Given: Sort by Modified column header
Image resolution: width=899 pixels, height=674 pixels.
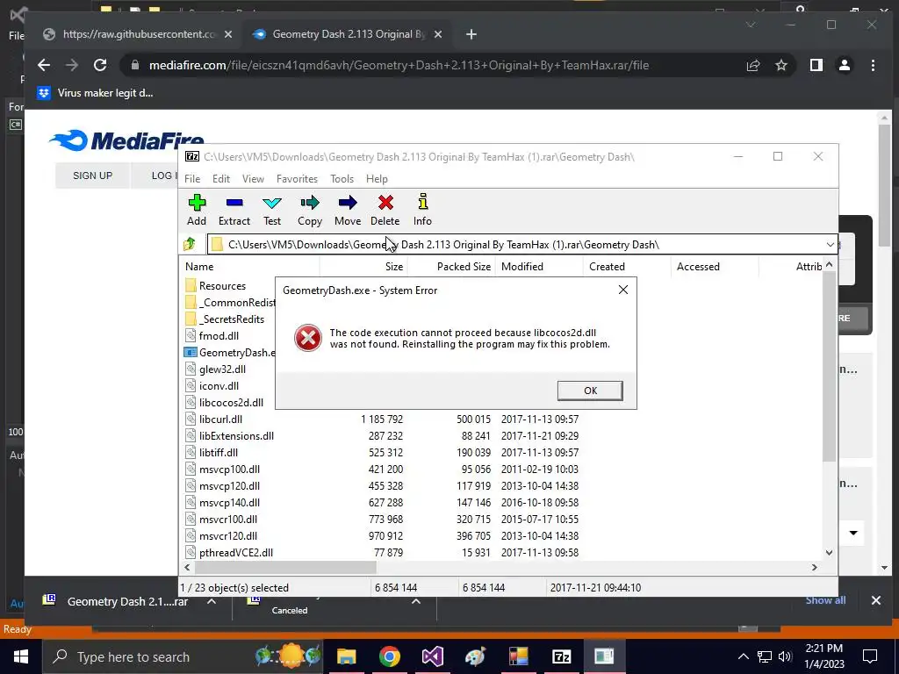Looking at the screenshot, I should coord(539,266).
